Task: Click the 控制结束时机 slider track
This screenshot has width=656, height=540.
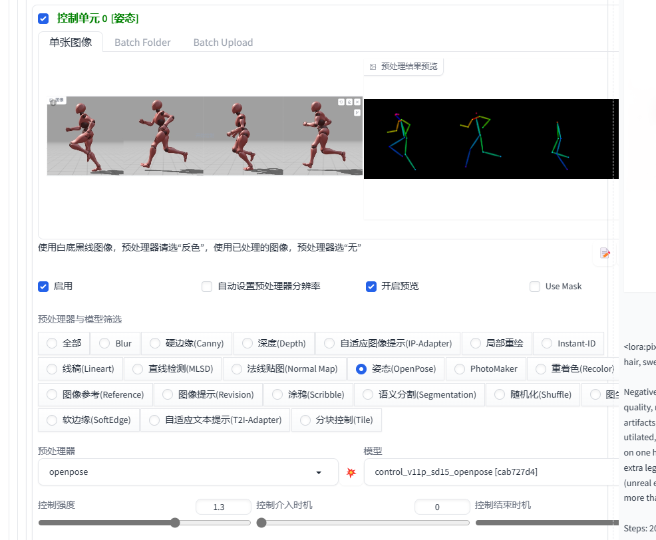Action: (547, 523)
